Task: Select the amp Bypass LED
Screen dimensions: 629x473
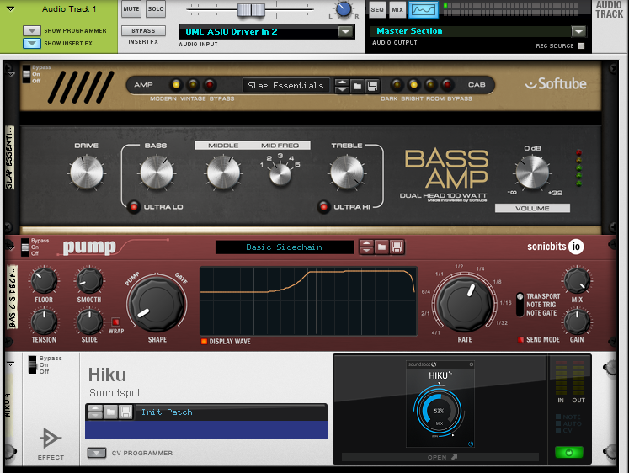Action: (x=210, y=84)
